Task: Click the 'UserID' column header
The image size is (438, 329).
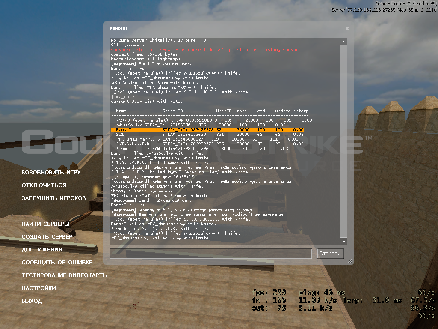Action: click(224, 111)
